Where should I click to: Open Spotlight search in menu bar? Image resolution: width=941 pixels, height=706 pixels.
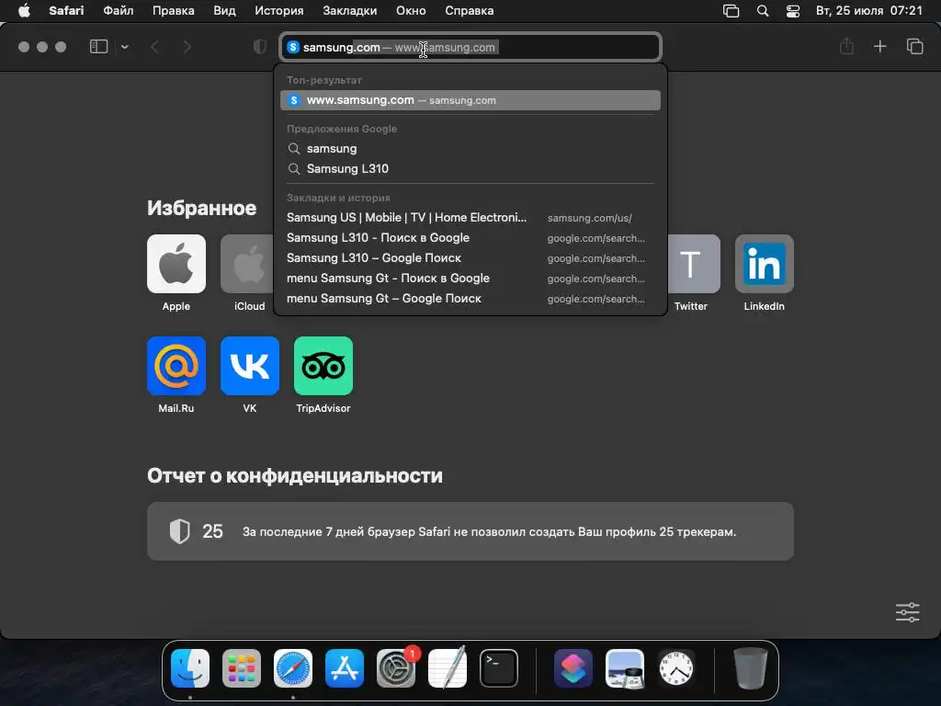763,11
